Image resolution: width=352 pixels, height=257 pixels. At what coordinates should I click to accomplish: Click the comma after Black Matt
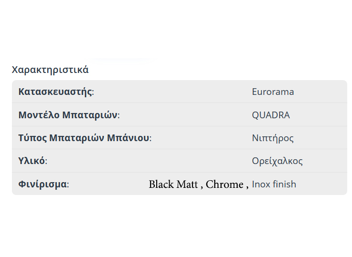coord(202,186)
